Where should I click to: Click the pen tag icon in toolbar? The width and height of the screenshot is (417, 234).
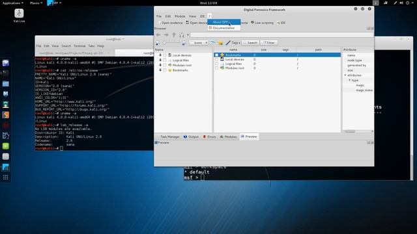[x=228, y=43]
